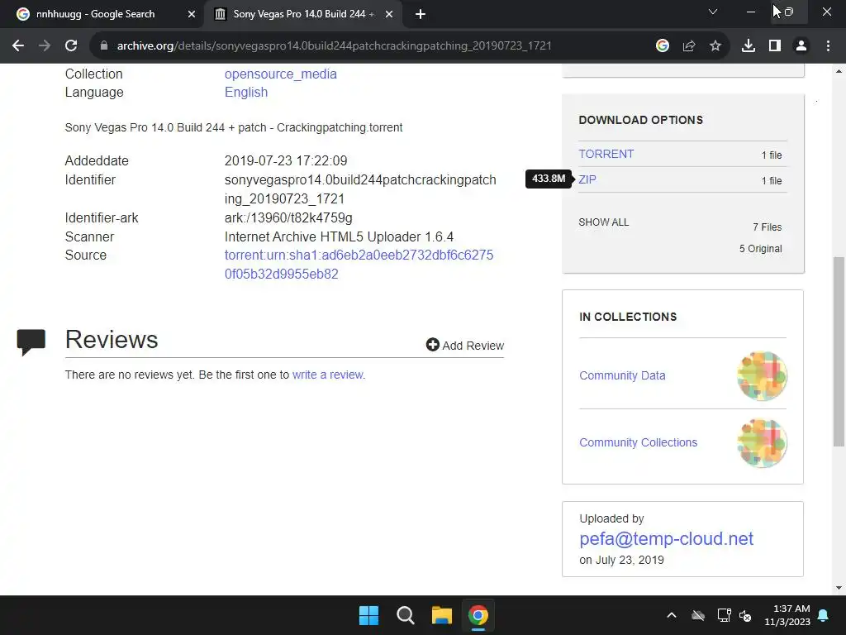Click the scrollbar down arrow

coord(839,588)
